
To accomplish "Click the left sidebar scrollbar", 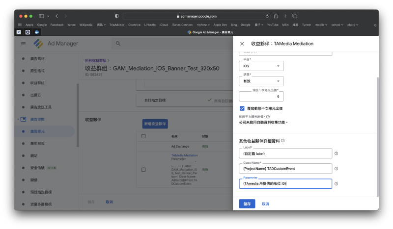I will click(x=78, y=115).
